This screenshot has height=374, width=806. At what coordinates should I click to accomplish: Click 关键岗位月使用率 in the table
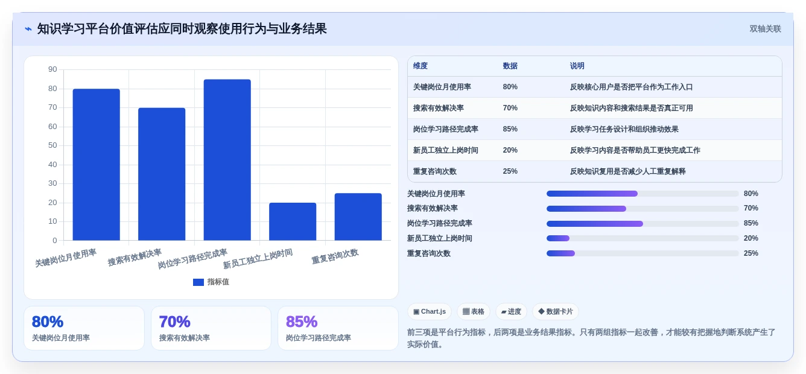click(442, 87)
